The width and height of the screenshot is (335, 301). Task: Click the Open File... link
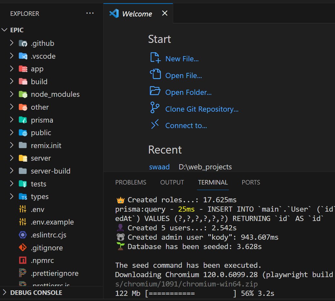tap(183, 75)
